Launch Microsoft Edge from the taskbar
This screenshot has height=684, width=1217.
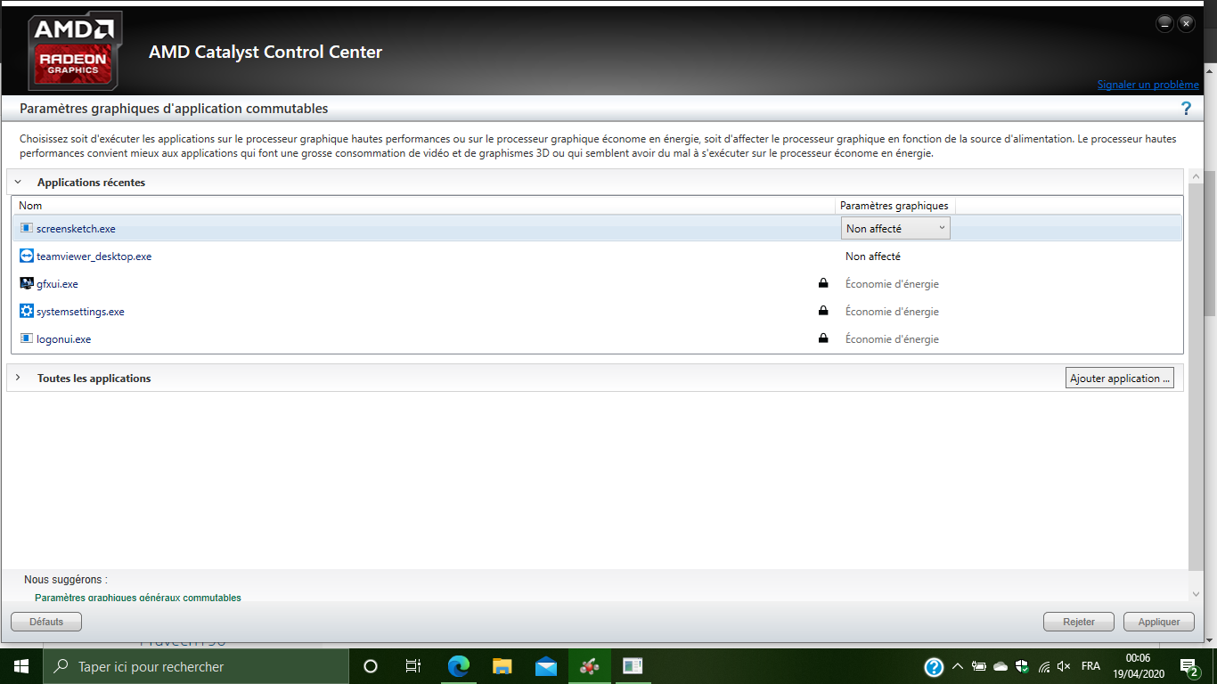pyautogui.click(x=459, y=666)
